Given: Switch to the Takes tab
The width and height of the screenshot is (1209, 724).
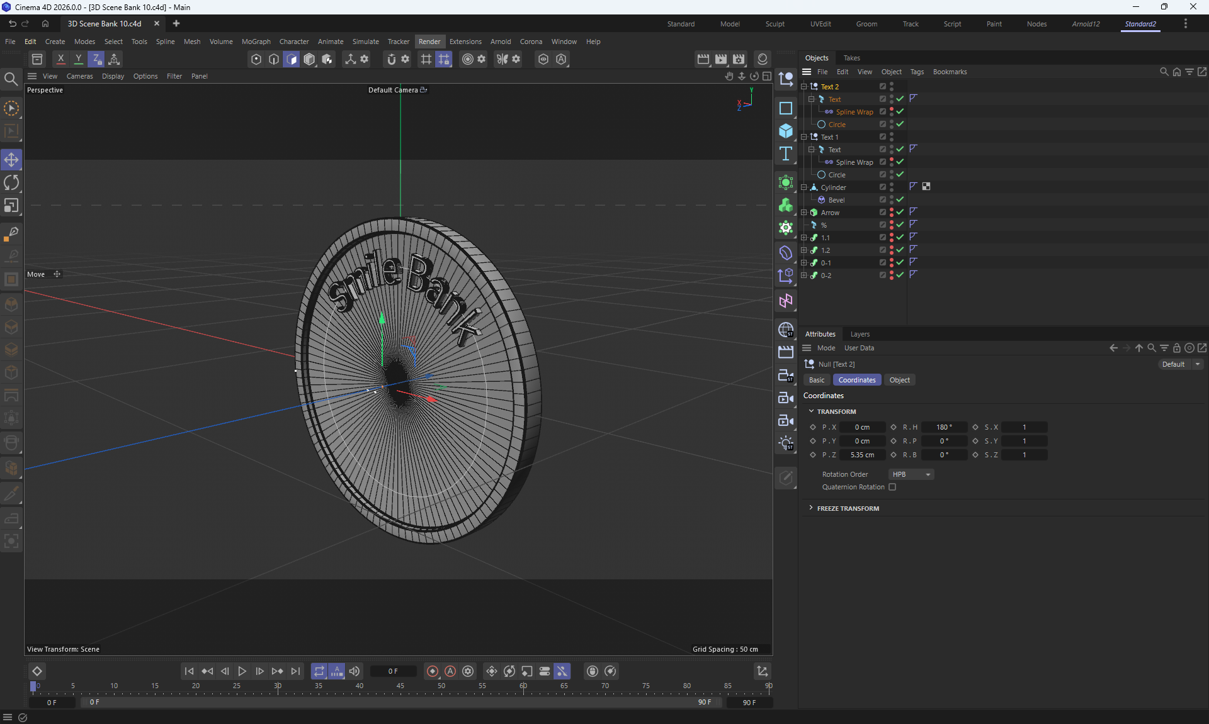Looking at the screenshot, I should tap(851, 58).
